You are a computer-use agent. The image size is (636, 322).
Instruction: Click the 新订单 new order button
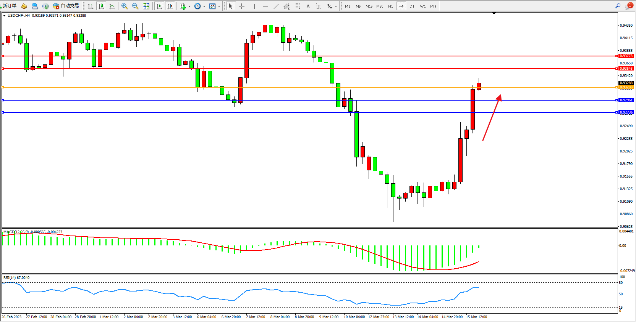(x=9, y=6)
